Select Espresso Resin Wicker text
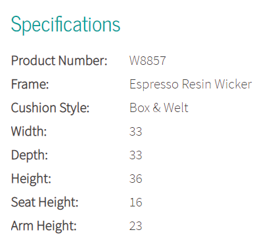276x251 pixels. coord(191,85)
